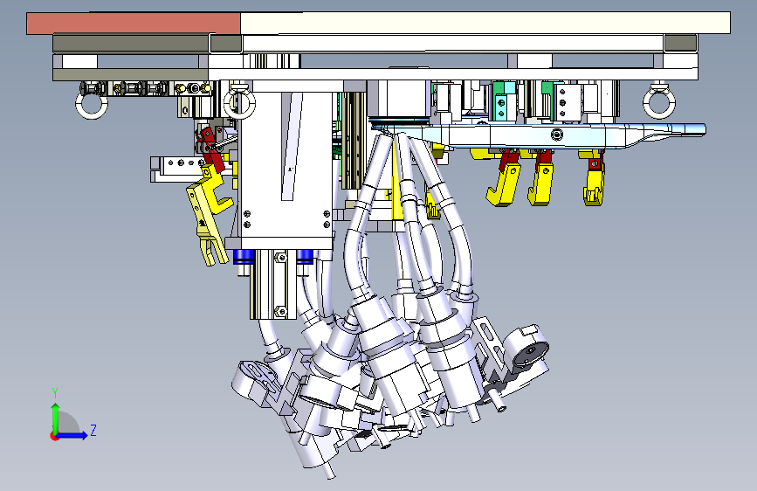This screenshot has width=757, height=491.
Task: Select the salmon-colored section of the top plate
Action: (x=134, y=24)
